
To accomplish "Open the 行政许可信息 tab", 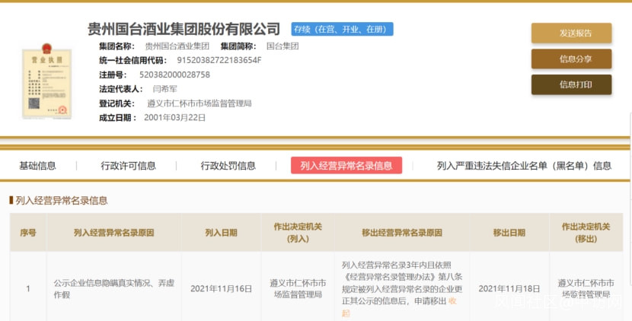I will (128, 166).
